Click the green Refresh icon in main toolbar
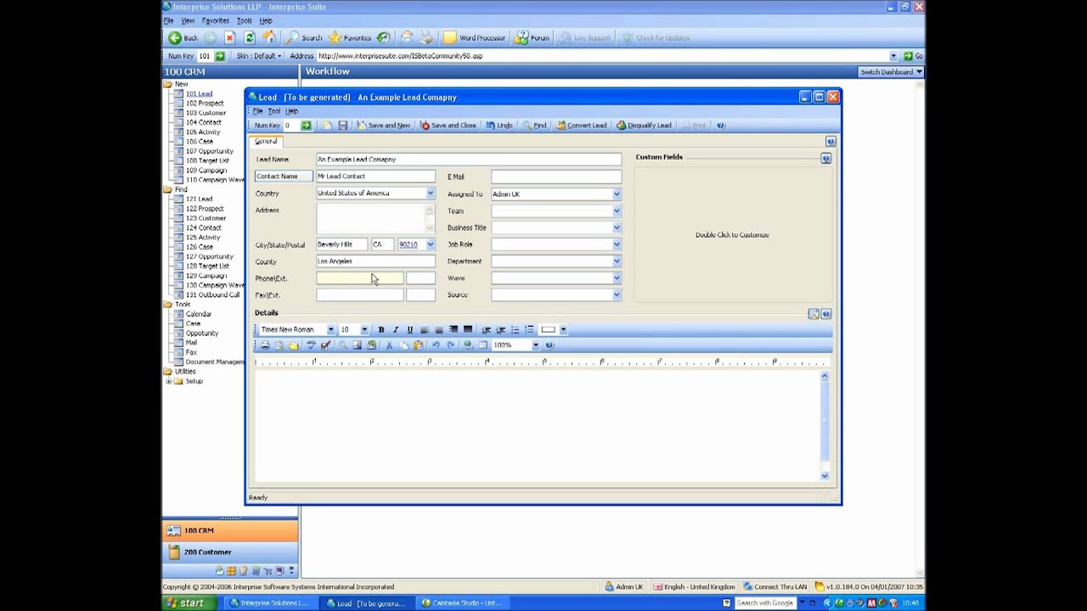Screen dimensions: 1087x611 [249, 37]
